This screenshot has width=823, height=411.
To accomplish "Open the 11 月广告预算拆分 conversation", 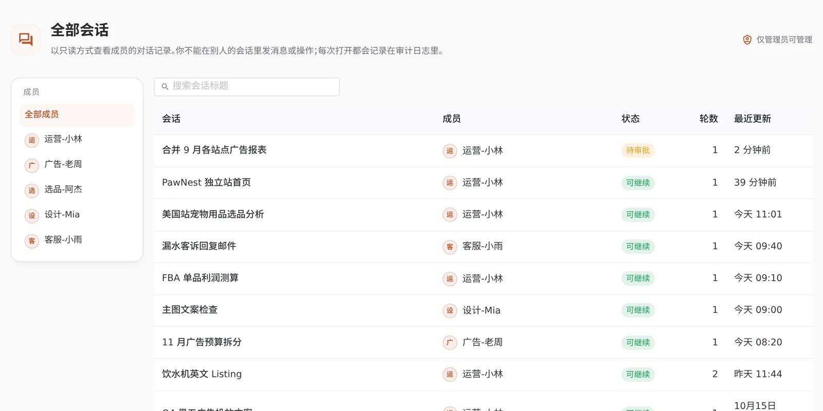I will coord(202,342).
